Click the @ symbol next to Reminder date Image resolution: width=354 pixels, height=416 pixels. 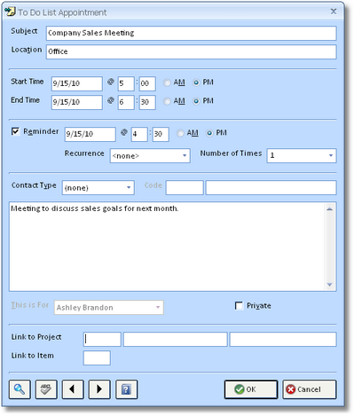coord(124,132)
